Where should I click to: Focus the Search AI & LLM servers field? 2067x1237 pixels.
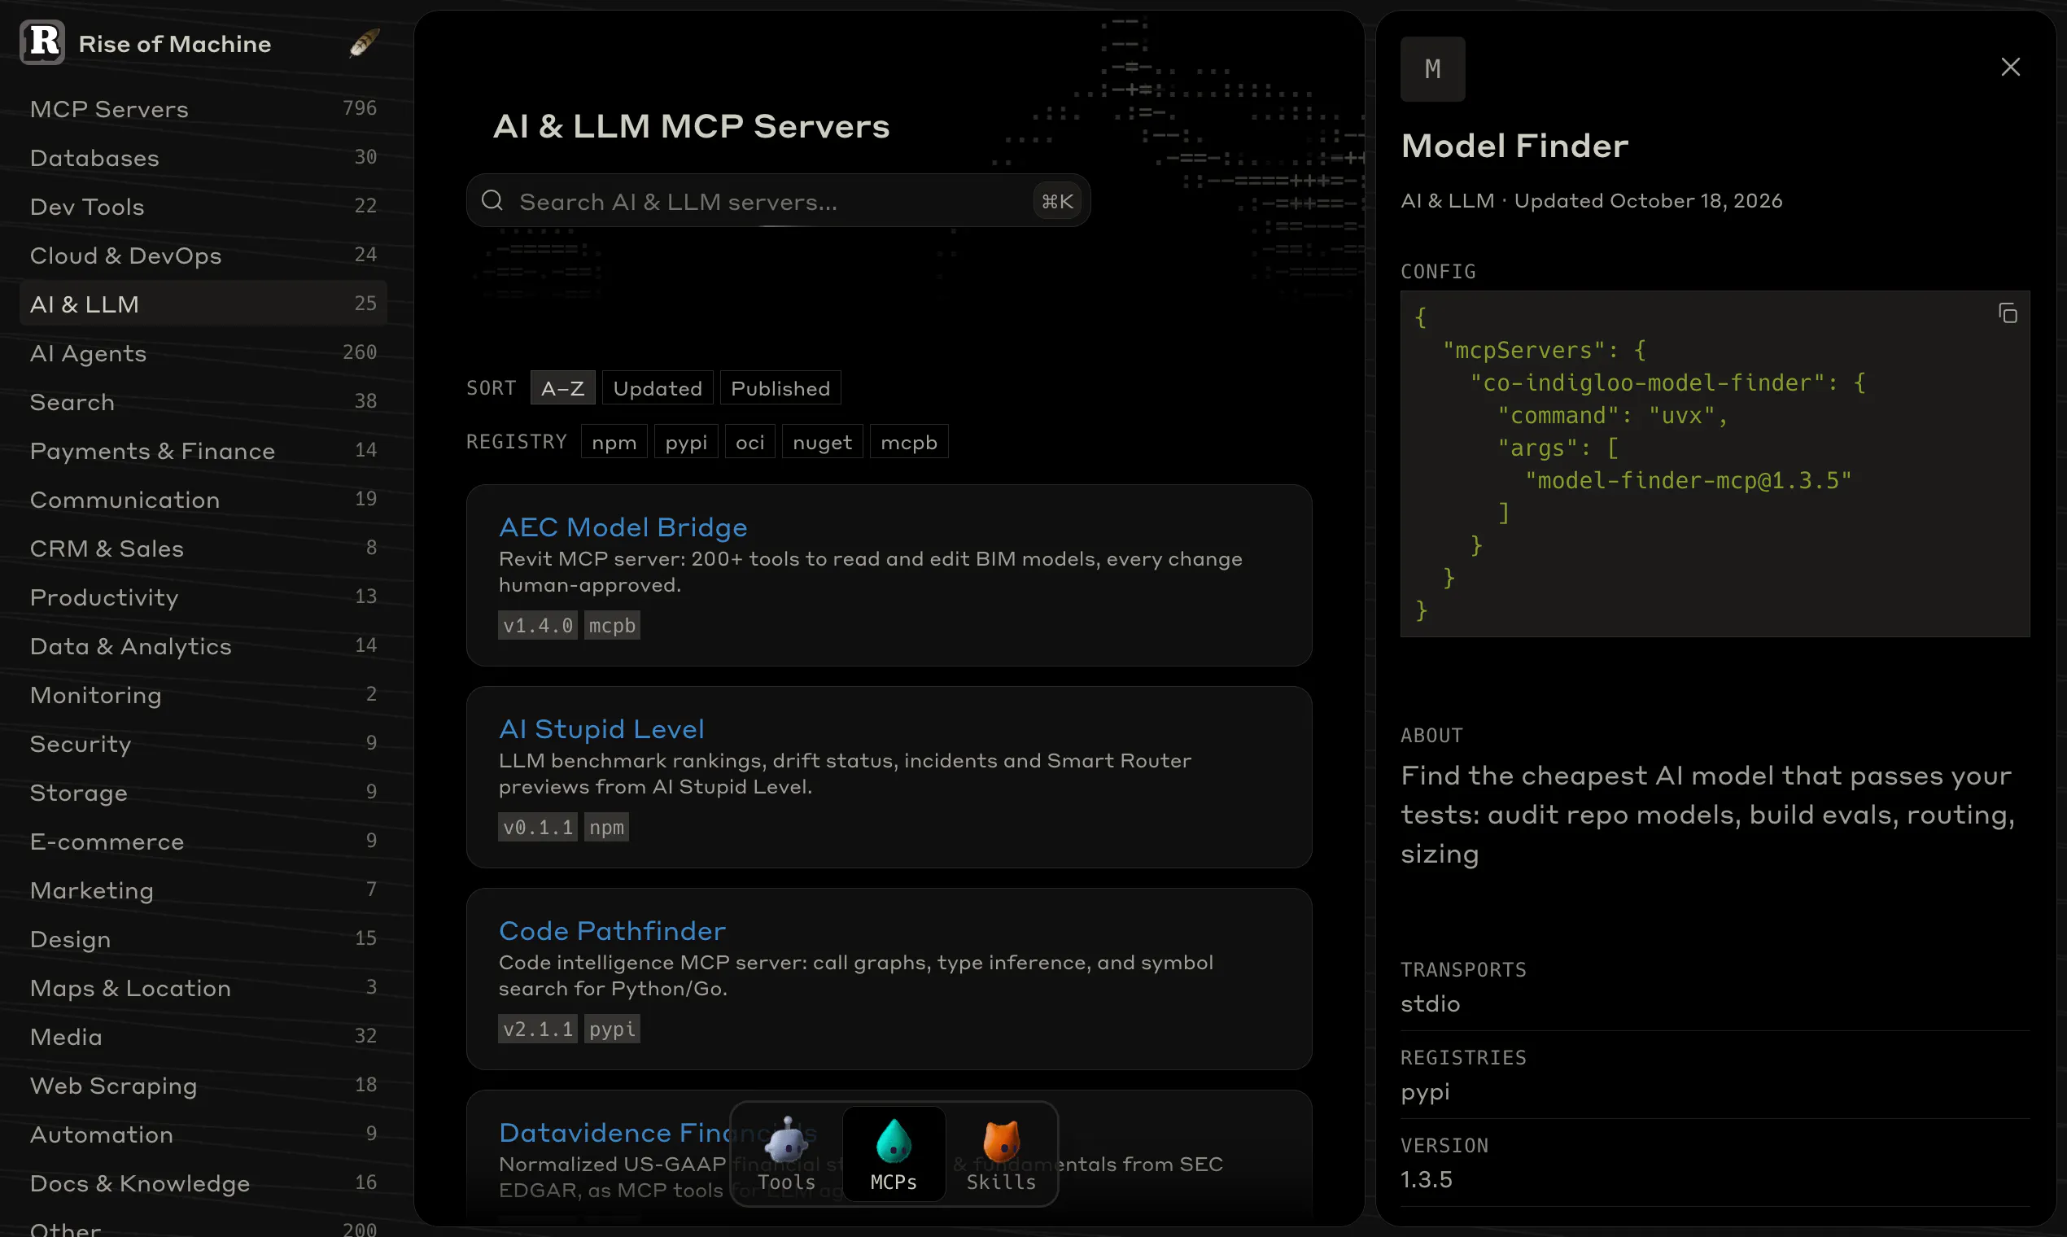coord(778,201)
